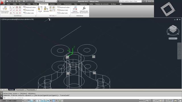Expand the Lineal button dropdown arrow

click(x=40, y=12)
